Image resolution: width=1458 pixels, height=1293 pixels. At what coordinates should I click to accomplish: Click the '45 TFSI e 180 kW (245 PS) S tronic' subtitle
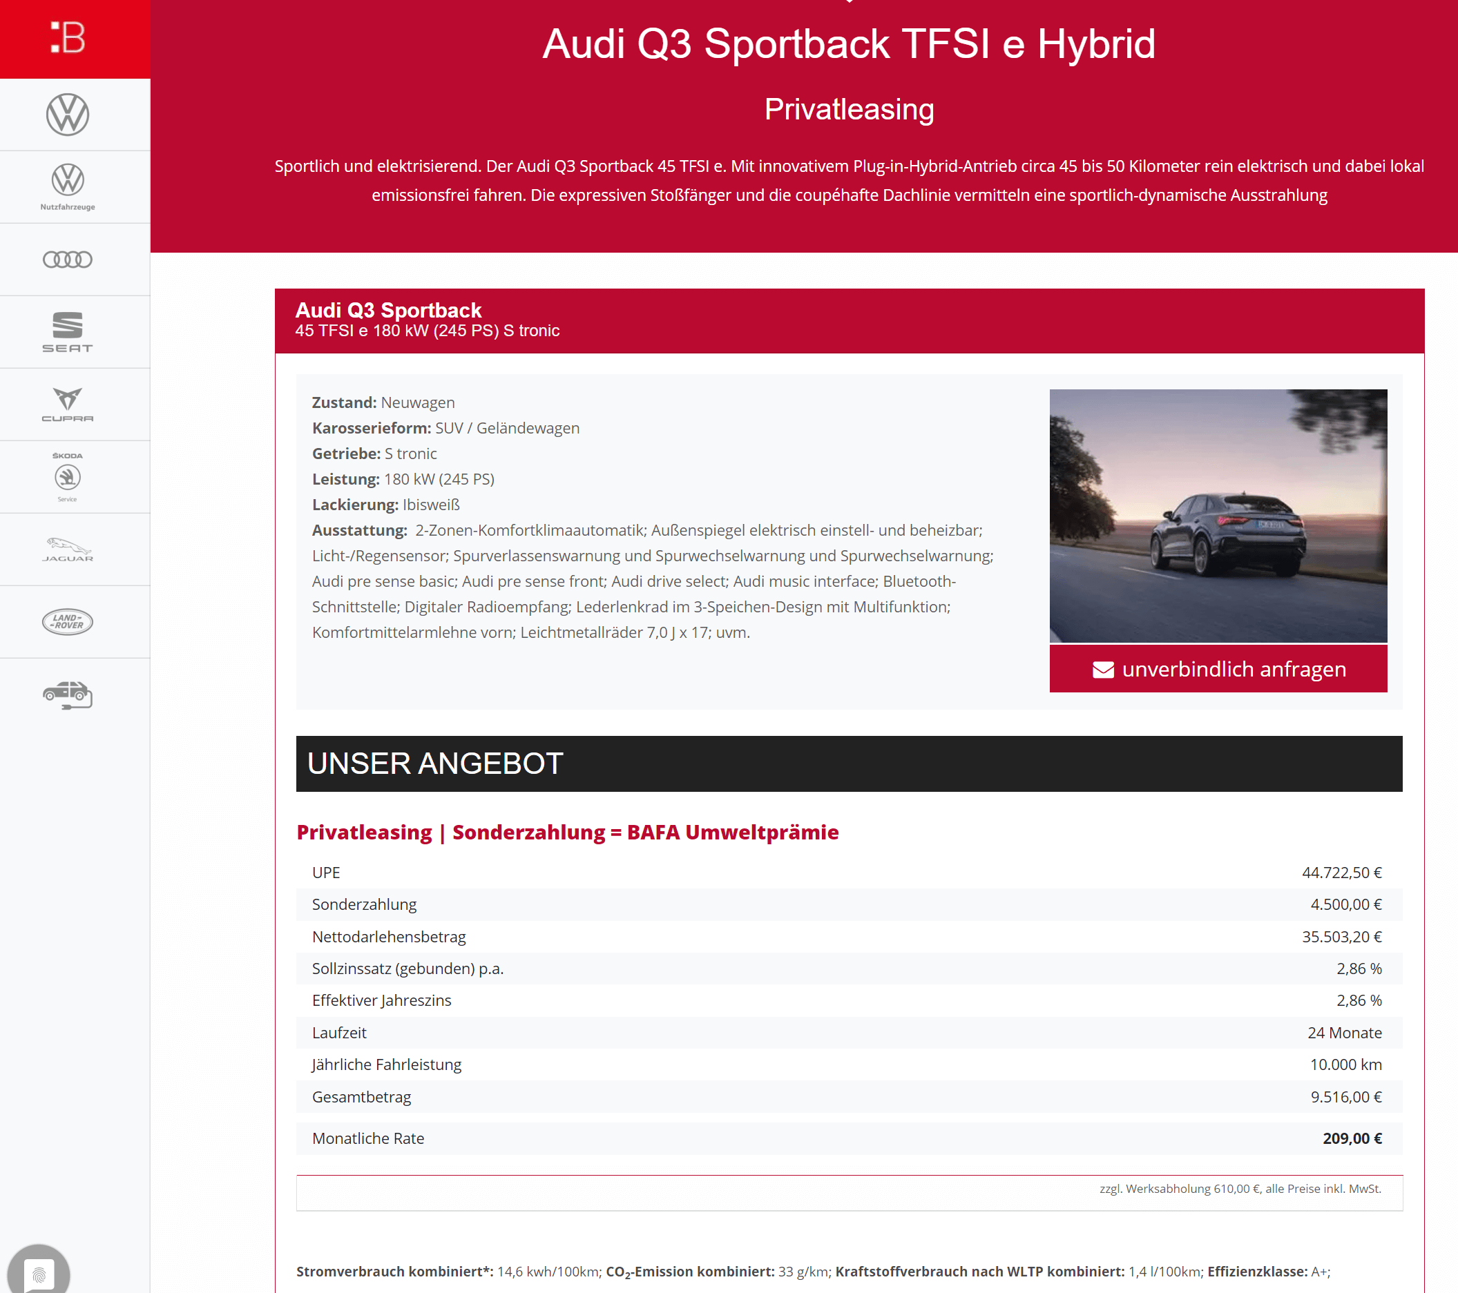(x=427, y=331)
